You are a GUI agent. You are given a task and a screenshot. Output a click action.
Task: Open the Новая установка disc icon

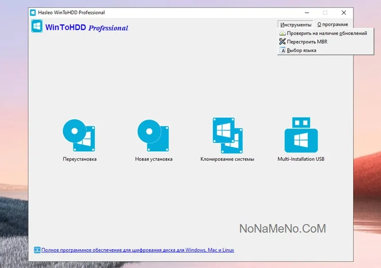[153, 135]
